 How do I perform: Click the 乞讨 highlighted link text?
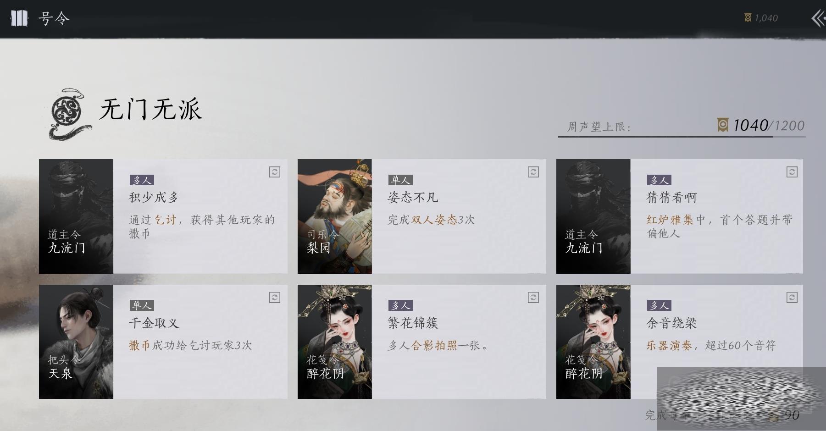[x=166, y=220]
